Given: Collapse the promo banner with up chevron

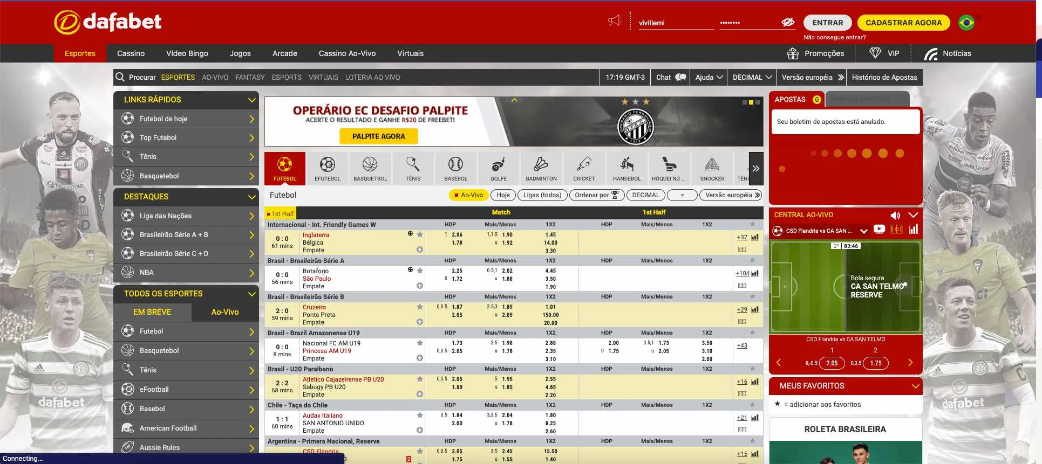Looking at the screenshot, I should pyautogui.click(x=514, y=100).
